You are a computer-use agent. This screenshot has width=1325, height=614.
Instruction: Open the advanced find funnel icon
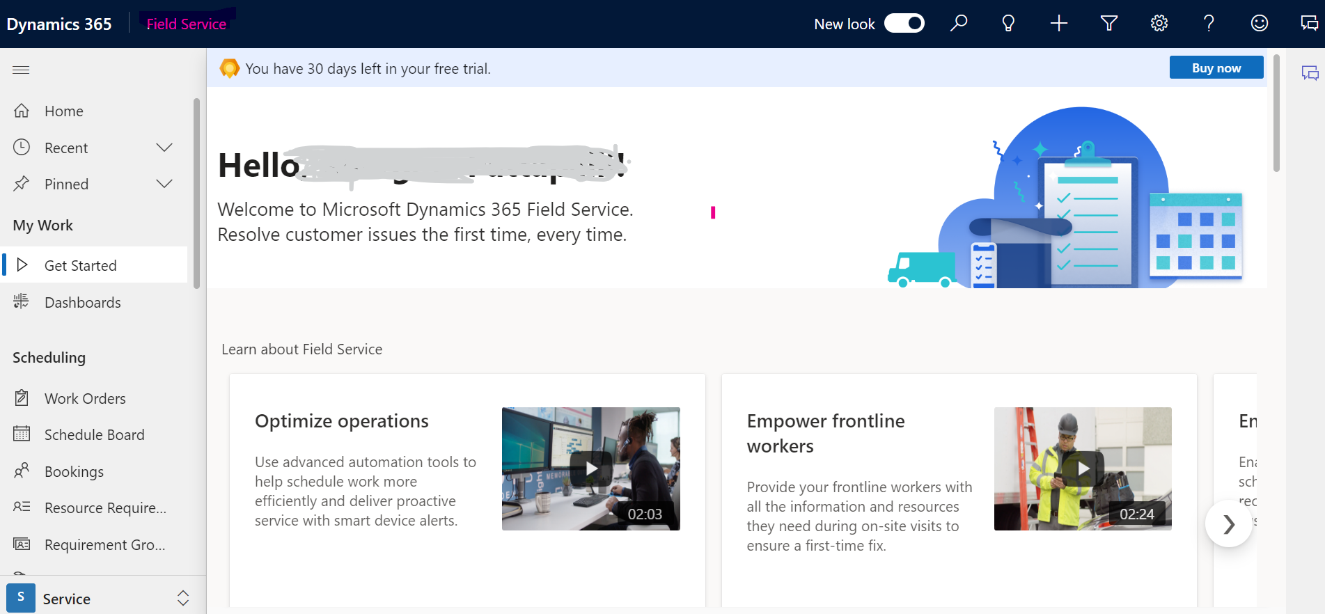[1109, 24]
